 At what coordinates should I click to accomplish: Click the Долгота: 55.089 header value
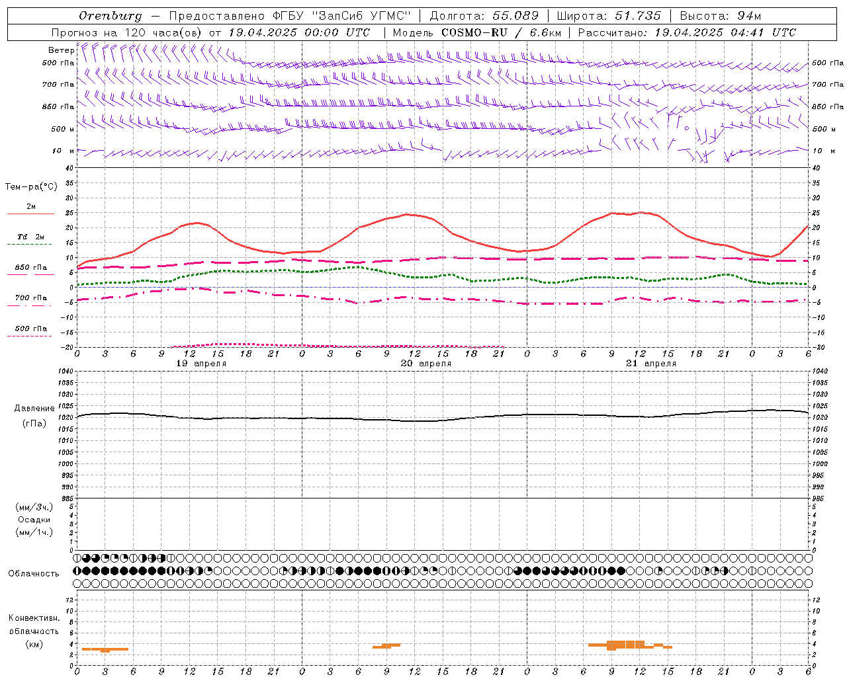pyautogui.click(x=484, y=16)
